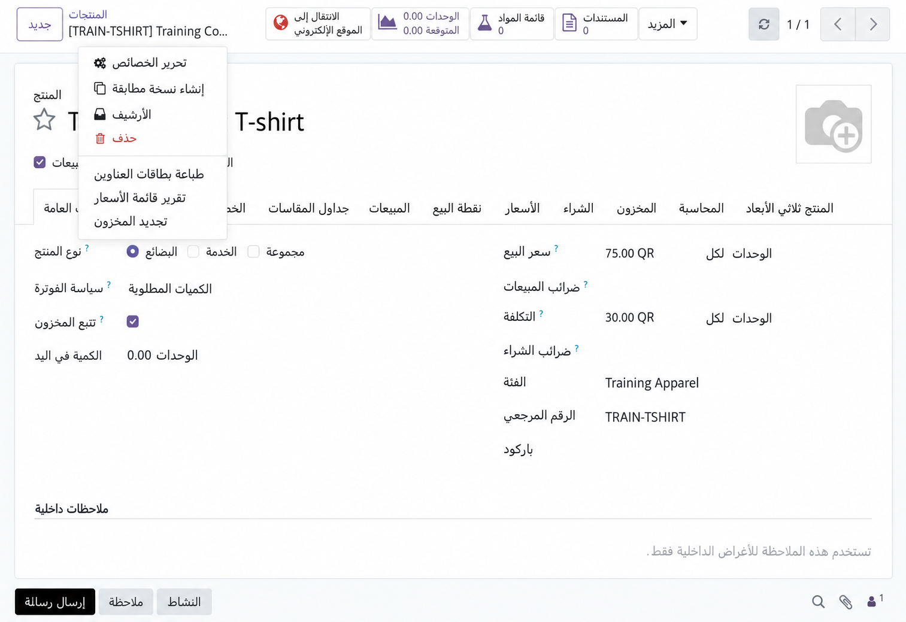Click the جديد button
This screenshot has height=622, width=906.
(x=40, y=24)
